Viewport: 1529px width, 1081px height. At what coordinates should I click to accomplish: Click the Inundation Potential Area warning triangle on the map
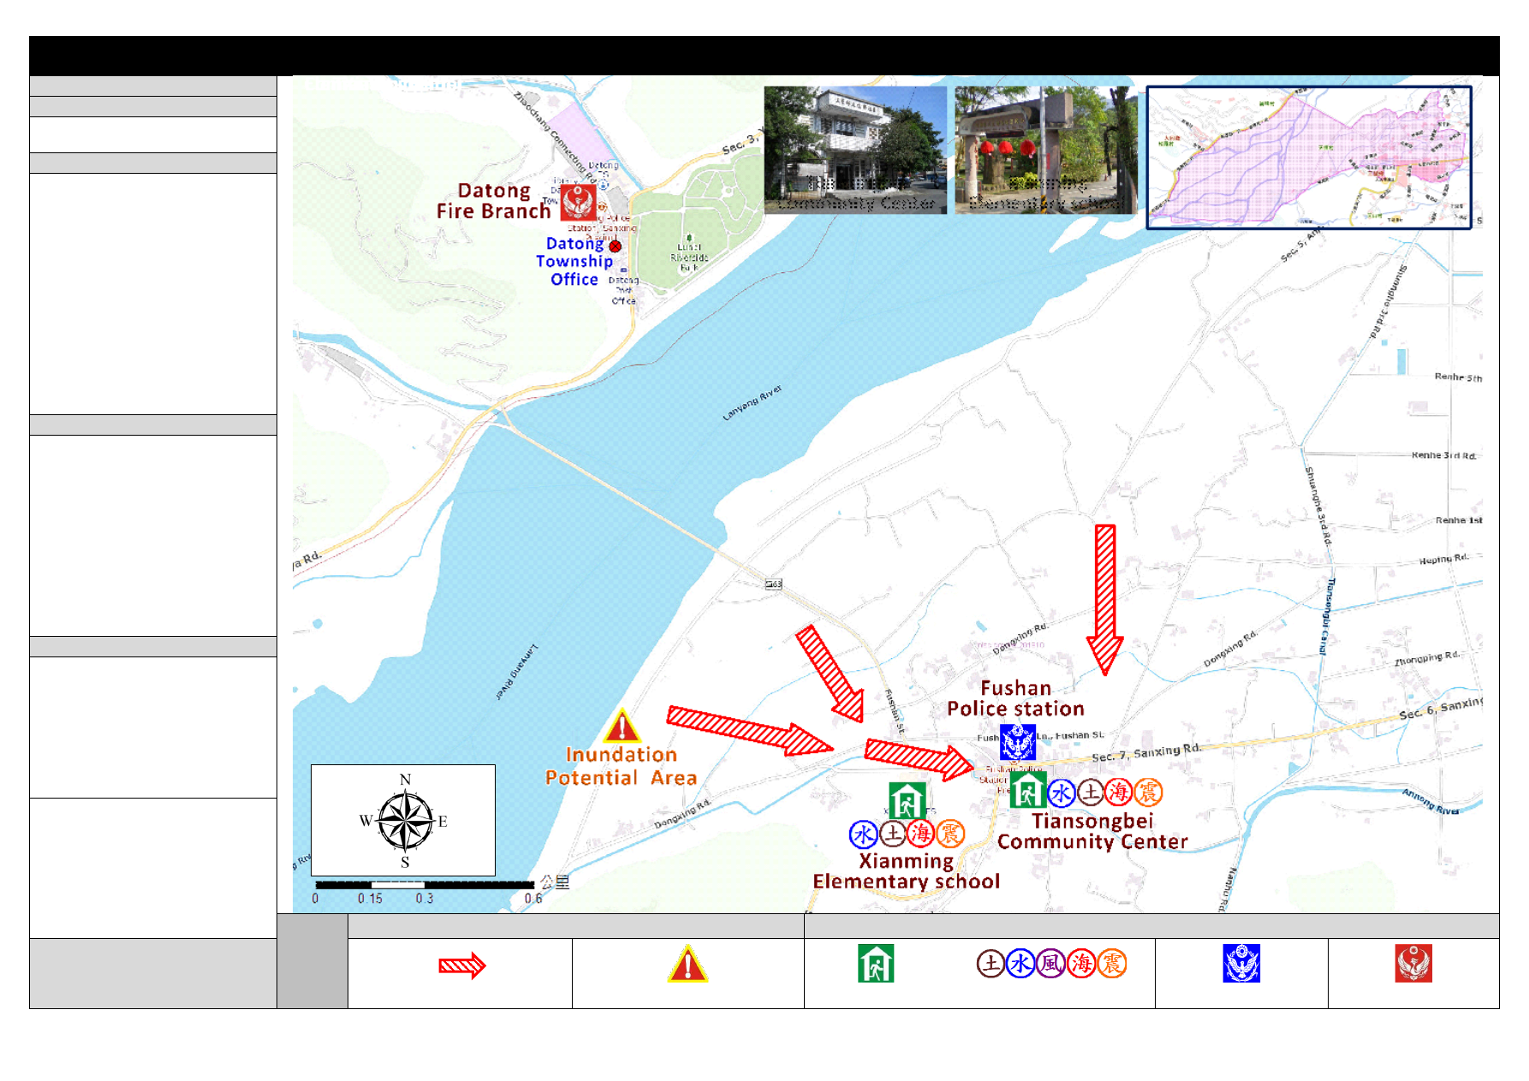(622, 726)
